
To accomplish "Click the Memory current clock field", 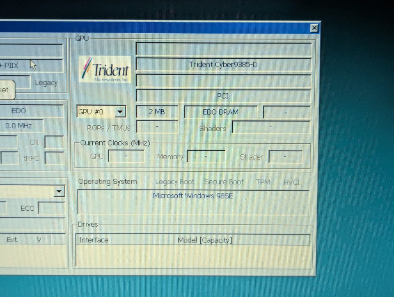I will (x=206, y=157).
